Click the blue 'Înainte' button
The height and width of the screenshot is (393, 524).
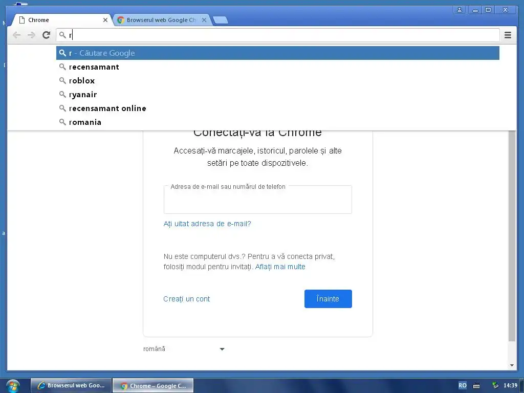click(x=328, y=299)
